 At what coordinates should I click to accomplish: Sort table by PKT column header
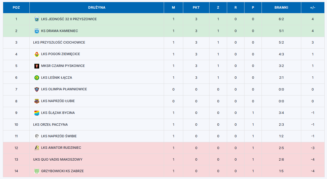point(196,8)
